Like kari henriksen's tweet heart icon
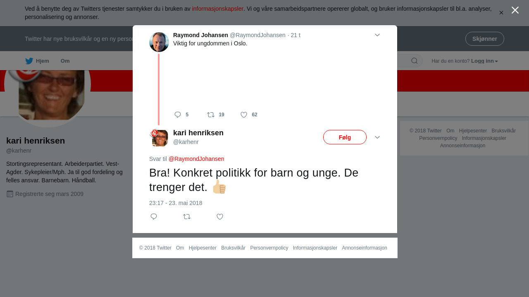The image size is (529, 297). pos(220,217)
